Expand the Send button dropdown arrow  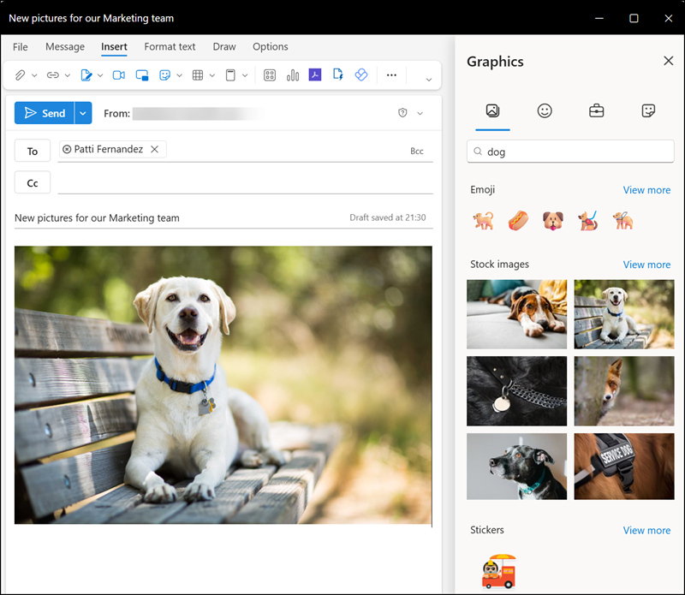coord(83,113)
